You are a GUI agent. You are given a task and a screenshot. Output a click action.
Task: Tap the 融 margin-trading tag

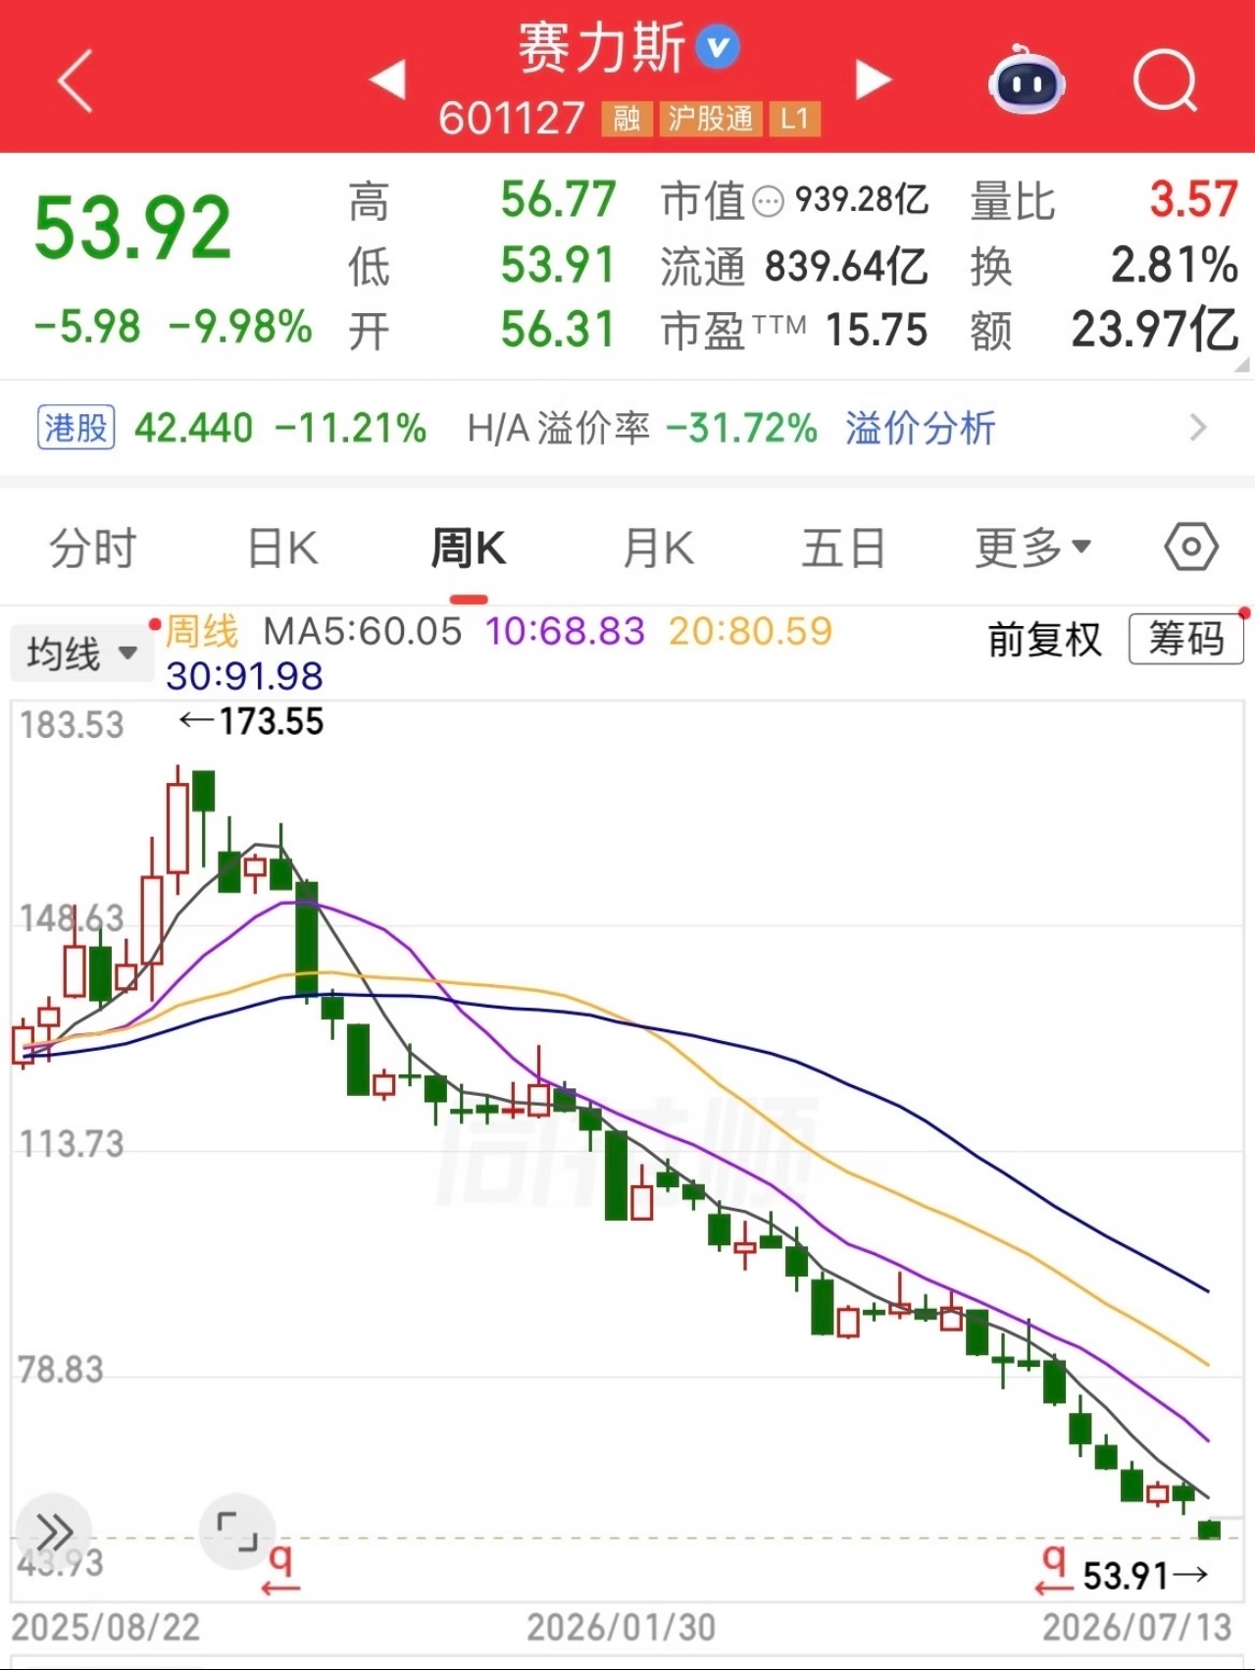pos(627,119)
